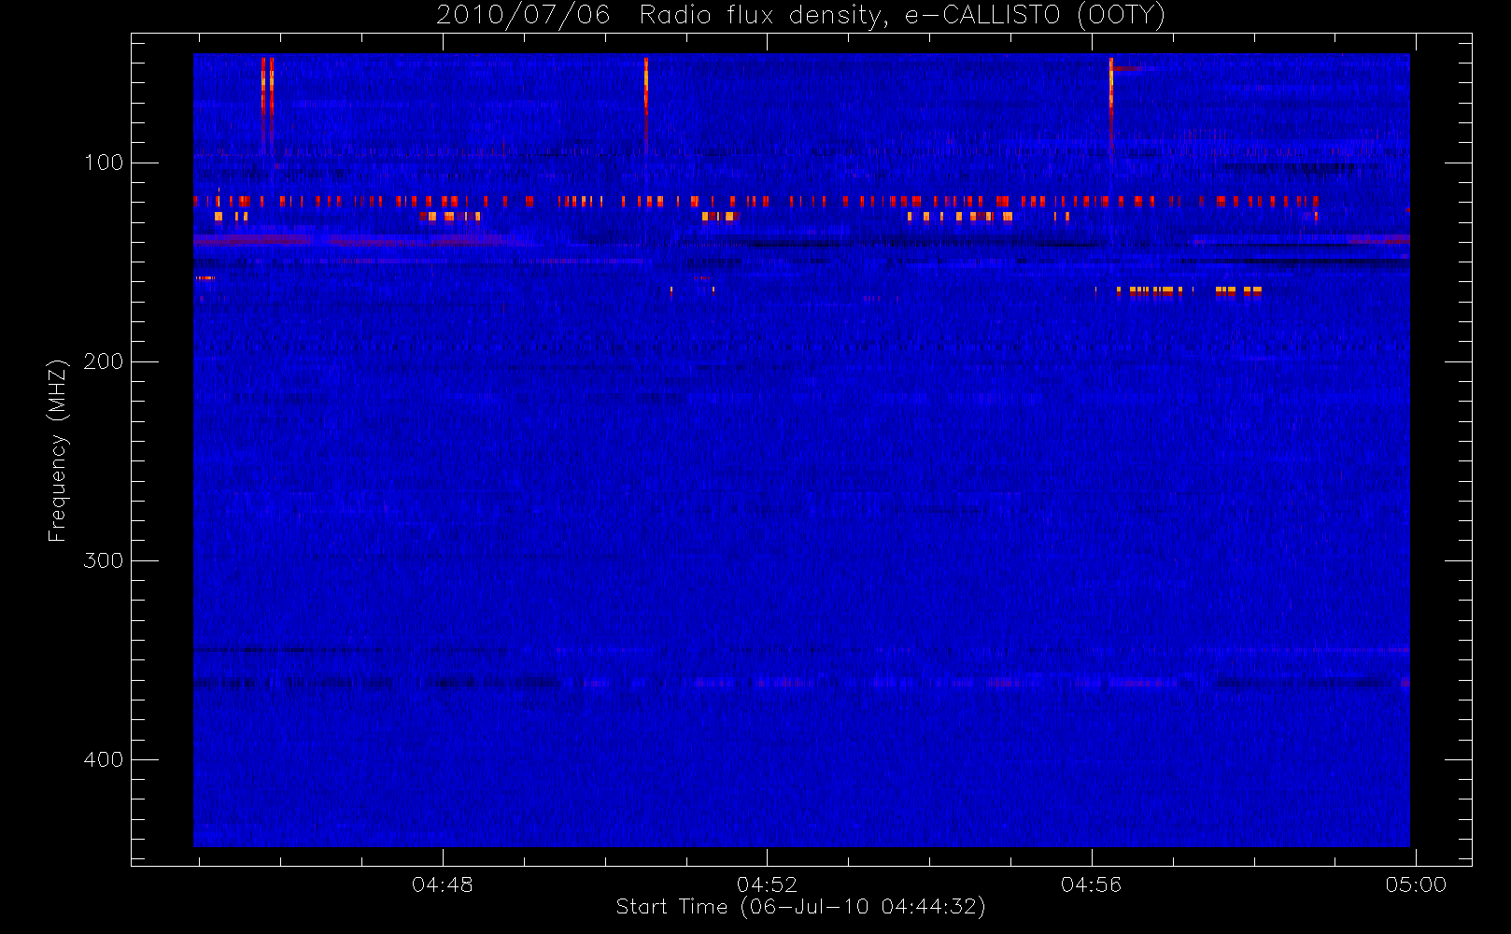Click the 200 frequency tick label

click(103, 361)
